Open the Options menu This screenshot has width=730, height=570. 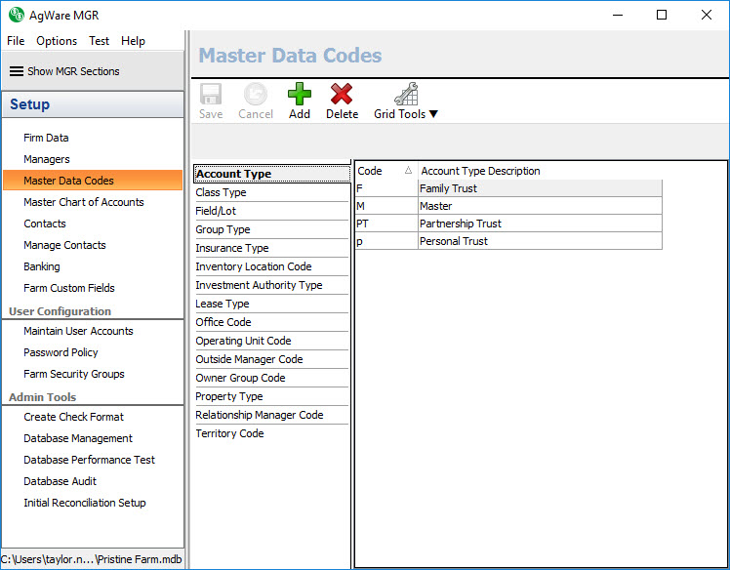click(57, 41)
